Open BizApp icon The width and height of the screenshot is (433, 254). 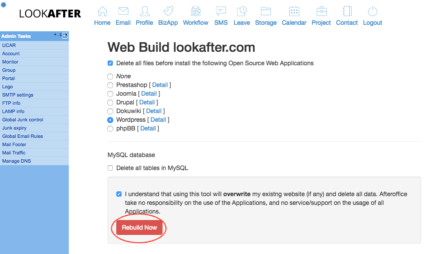click(168, 12)
